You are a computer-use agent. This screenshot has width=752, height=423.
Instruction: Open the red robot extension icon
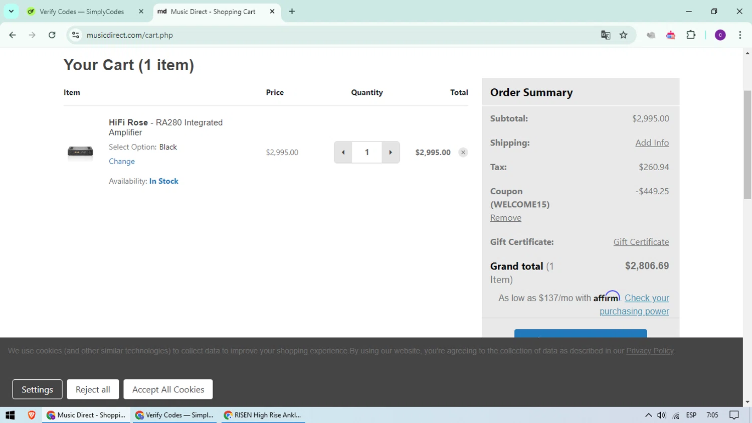point(671,35)
